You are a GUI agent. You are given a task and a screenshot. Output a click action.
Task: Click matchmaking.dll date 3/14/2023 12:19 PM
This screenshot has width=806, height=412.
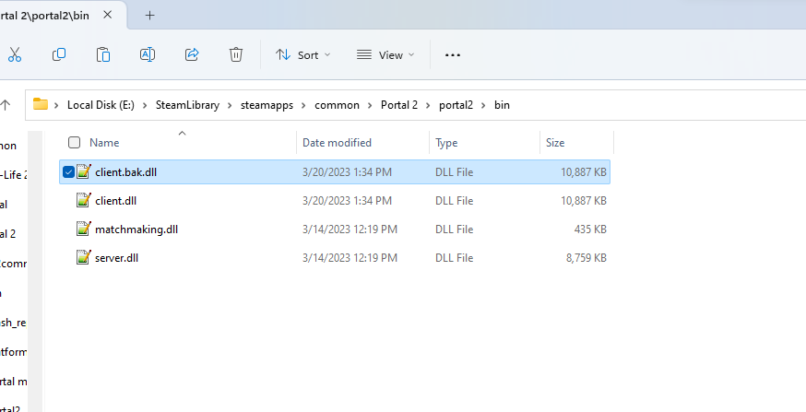(x=350, y=230)
